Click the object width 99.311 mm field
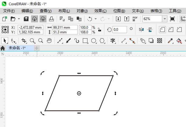Image resolution: width=186 pixels, height=127 pixels. click(65, 28)
